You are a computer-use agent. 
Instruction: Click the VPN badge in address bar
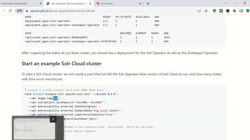click(x=19, y=11)
